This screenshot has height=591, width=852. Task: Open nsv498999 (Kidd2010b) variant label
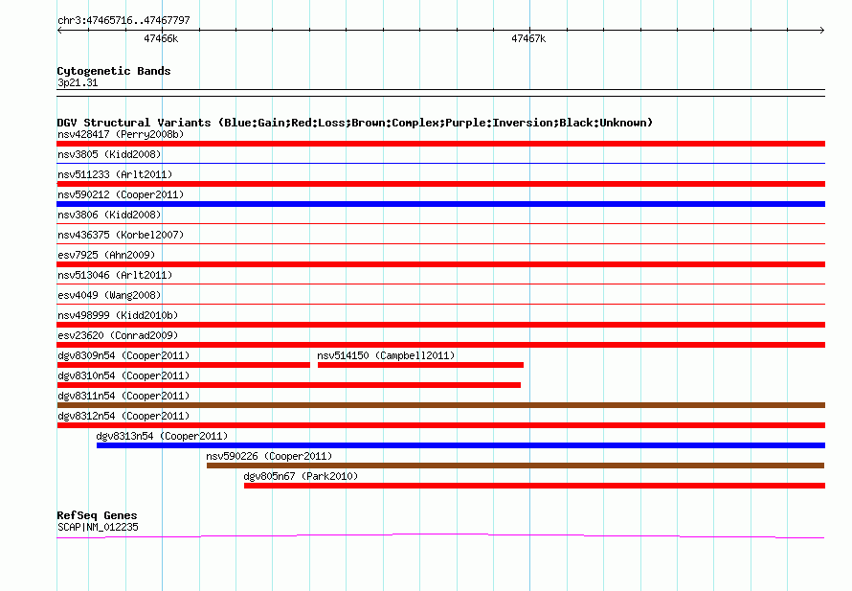[x=118, y=315]
